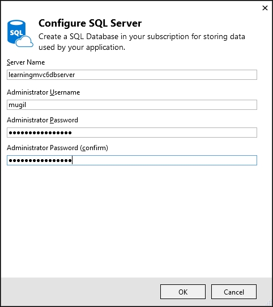Click the Server Name label
The height and width of the screenshot is (307, 273).
26,62
